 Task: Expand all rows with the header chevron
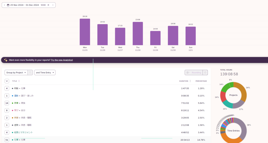coord(7,81)
